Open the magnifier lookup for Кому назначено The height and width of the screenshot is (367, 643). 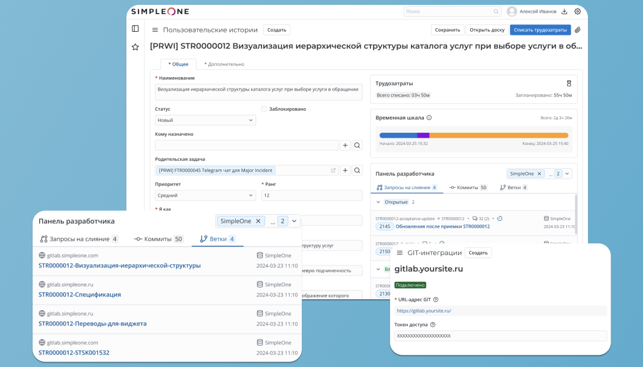pyautogui.click(x=356, y=145)
